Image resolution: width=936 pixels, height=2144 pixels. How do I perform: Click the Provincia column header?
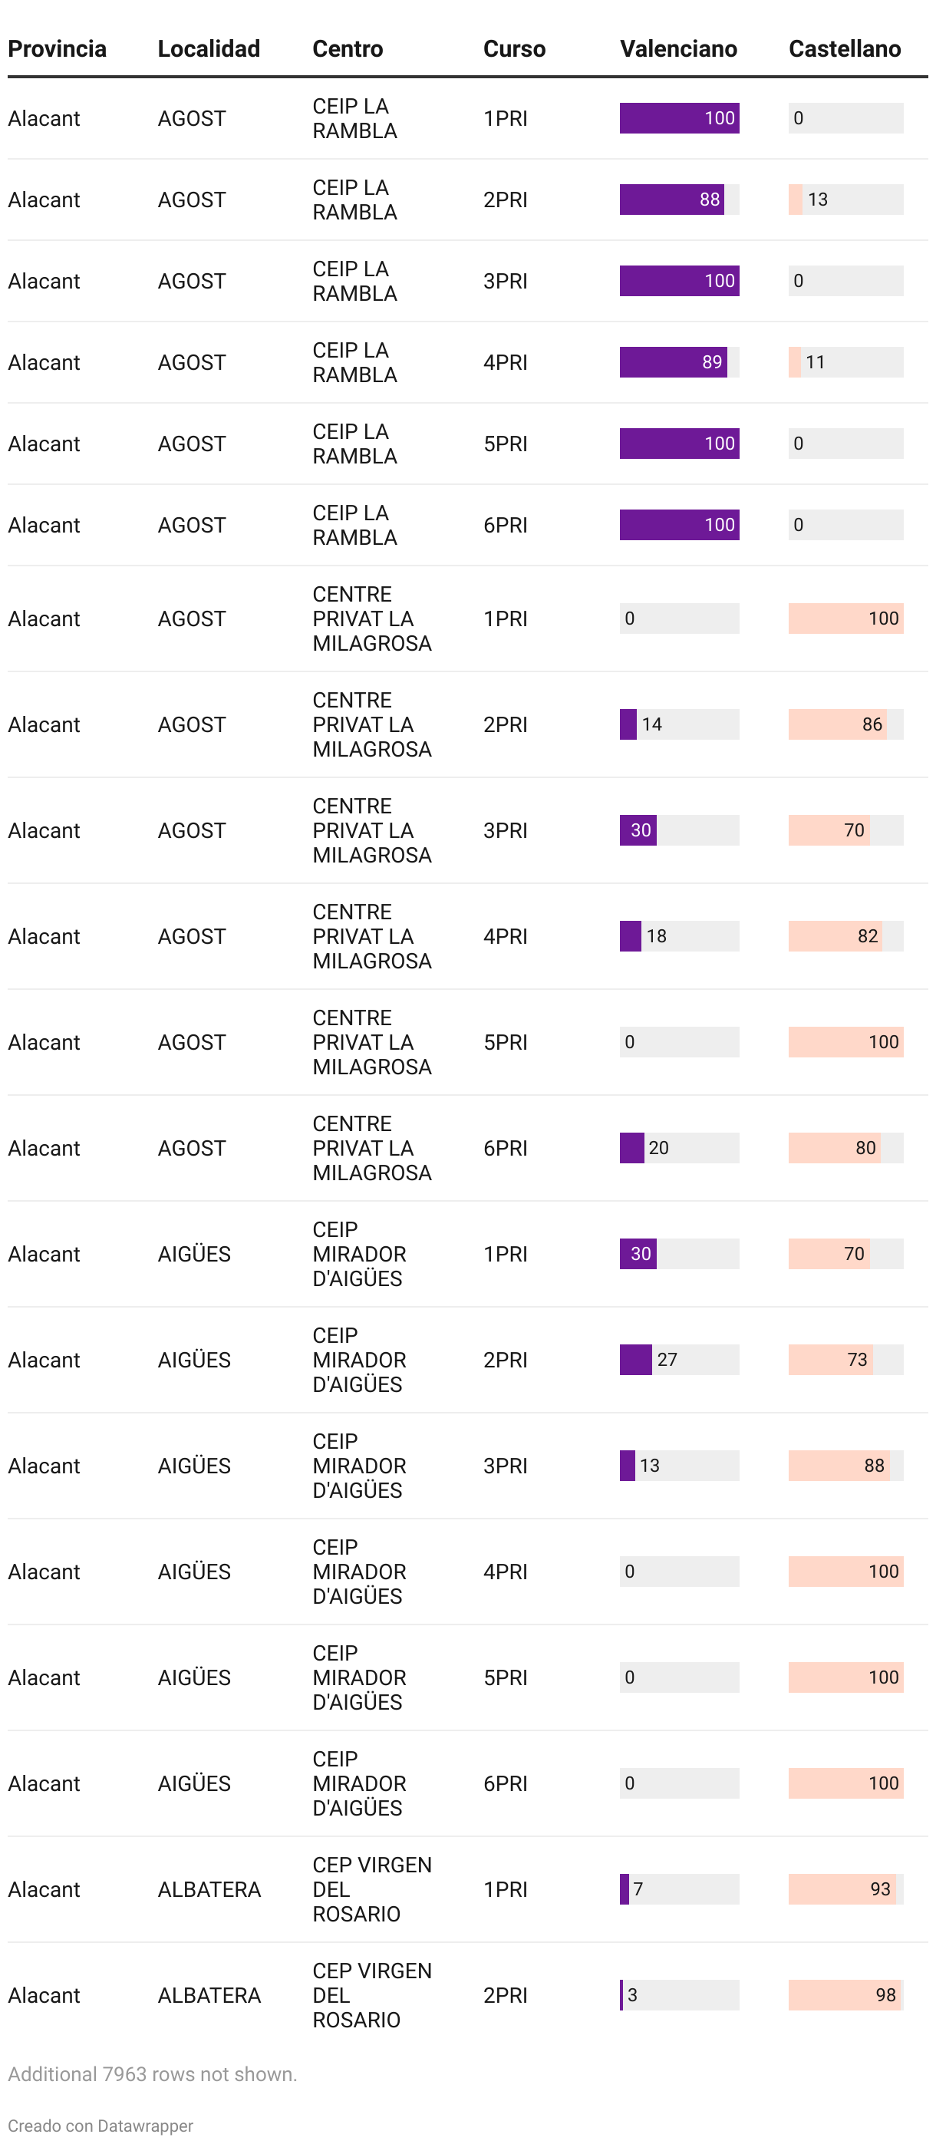click(x=57, y=49)
